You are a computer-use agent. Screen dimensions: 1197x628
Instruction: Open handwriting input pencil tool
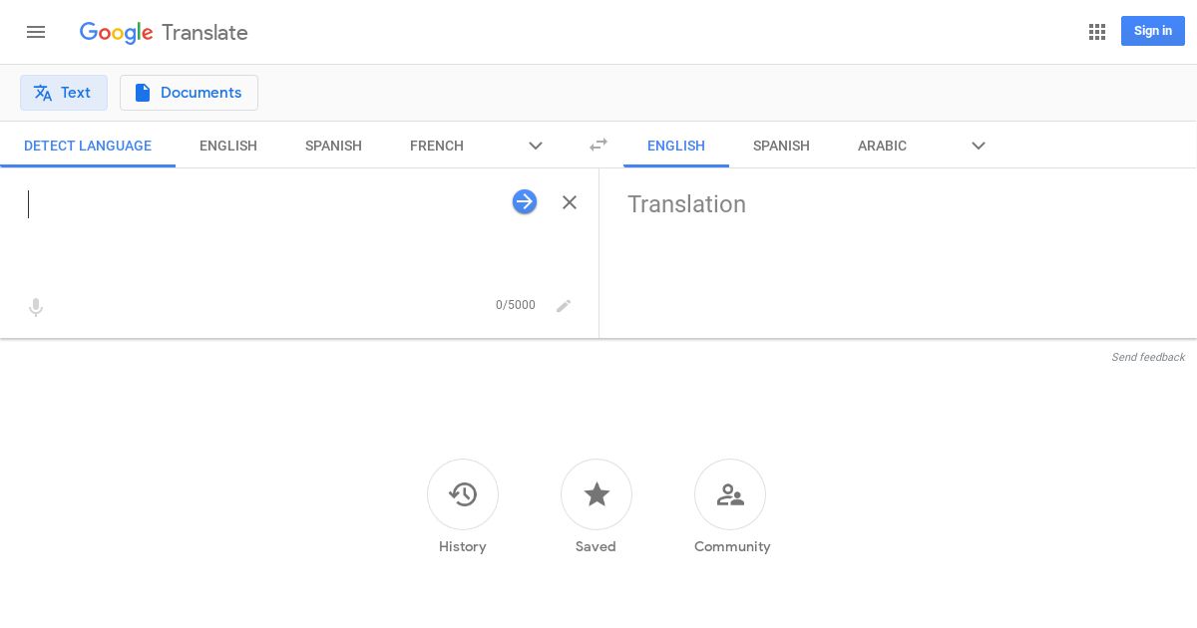pos(564,306)
